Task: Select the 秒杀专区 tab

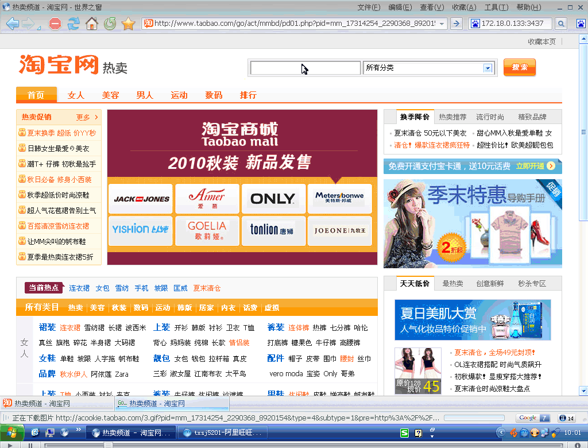Action: (532, 284)
